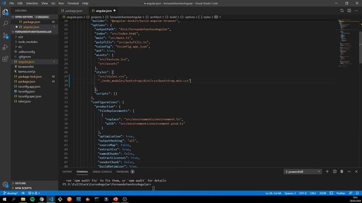Click the feedback icon in status bar
The image size is (362, 203).
click(x=351, y=193)
